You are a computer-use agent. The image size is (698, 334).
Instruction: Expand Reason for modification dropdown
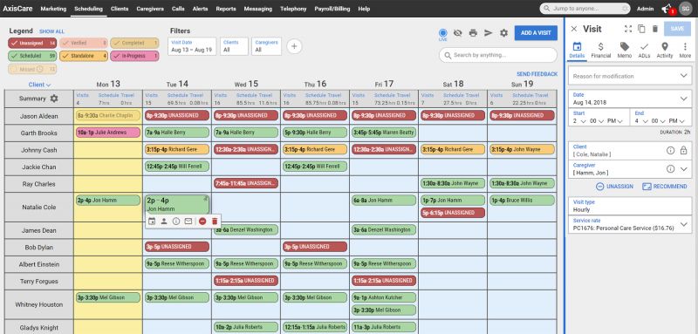[x=630, y=76]
